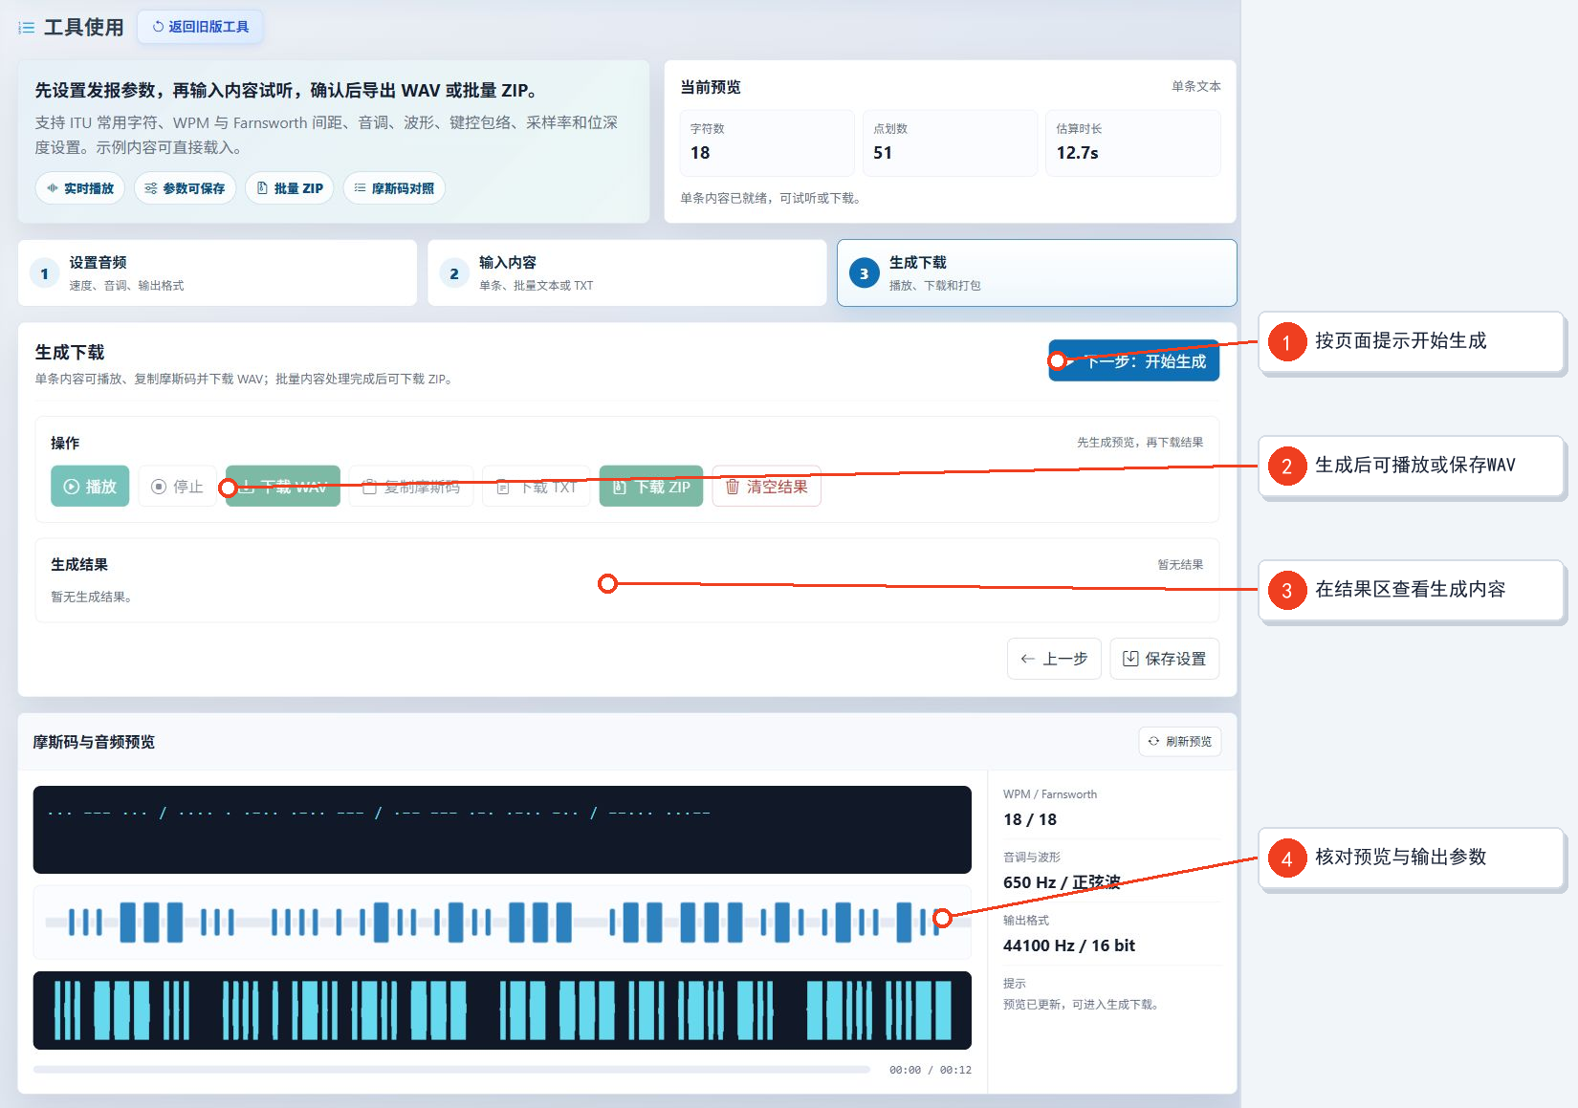Click the 44100 Hz / 16 bit value
Viewport: 1578px width, 1108px height.
(1069, 945)
